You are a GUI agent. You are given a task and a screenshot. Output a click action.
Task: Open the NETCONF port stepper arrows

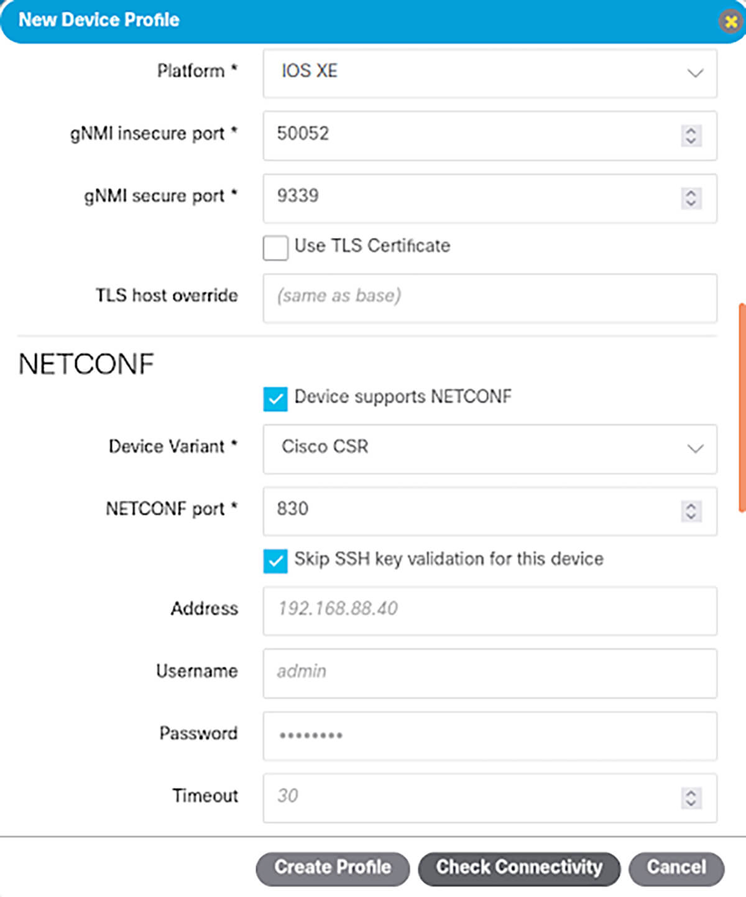tap(690, 511)
